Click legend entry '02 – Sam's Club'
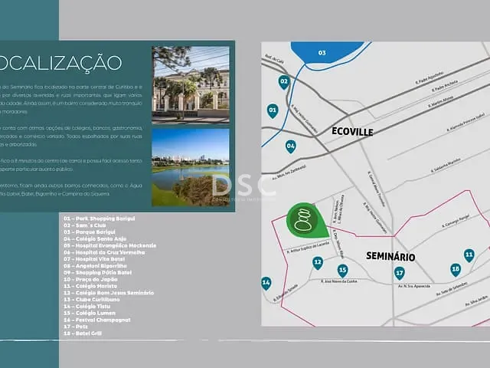Screen dimensions: 490x368 pos(85,225)
